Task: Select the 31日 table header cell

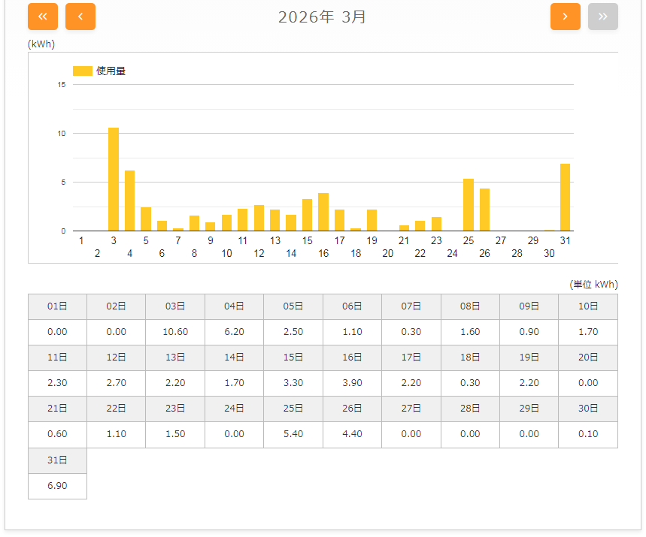Action: coord(57,460)
